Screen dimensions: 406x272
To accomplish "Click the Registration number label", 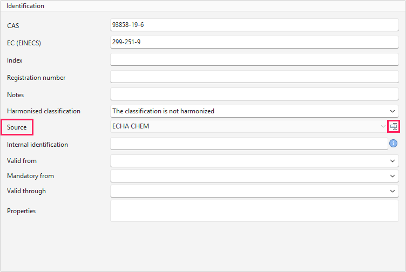I will point(36,78).
